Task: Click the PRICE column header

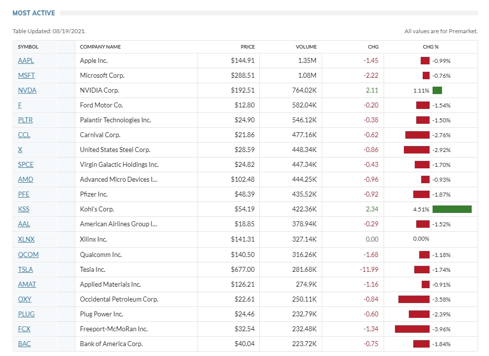Action: (x=247, y=47)
